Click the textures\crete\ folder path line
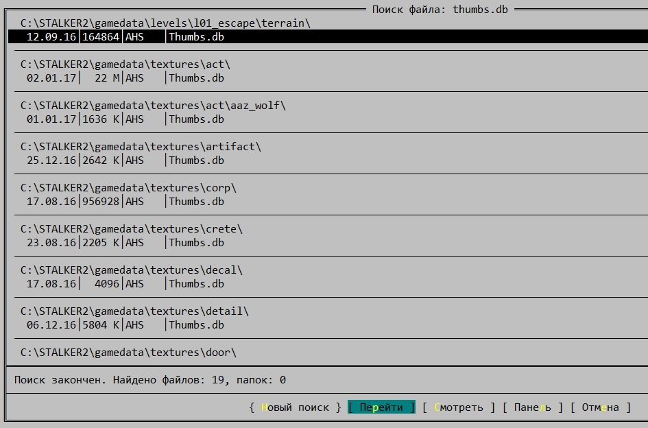 click(132, 229)
